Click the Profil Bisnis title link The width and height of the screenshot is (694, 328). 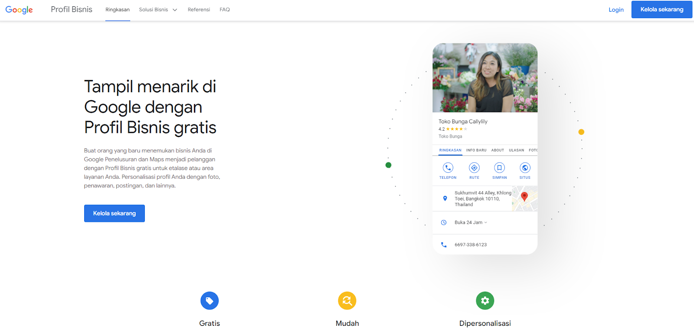[72, 10]
